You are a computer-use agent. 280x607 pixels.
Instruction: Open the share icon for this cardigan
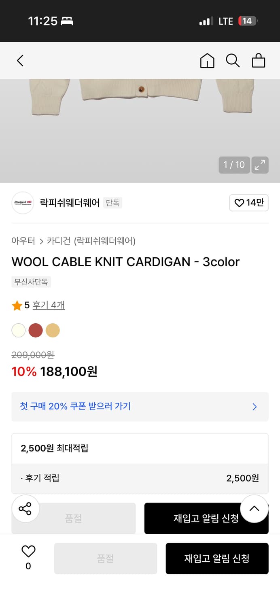pyautogui.click(x=25, y=509)
